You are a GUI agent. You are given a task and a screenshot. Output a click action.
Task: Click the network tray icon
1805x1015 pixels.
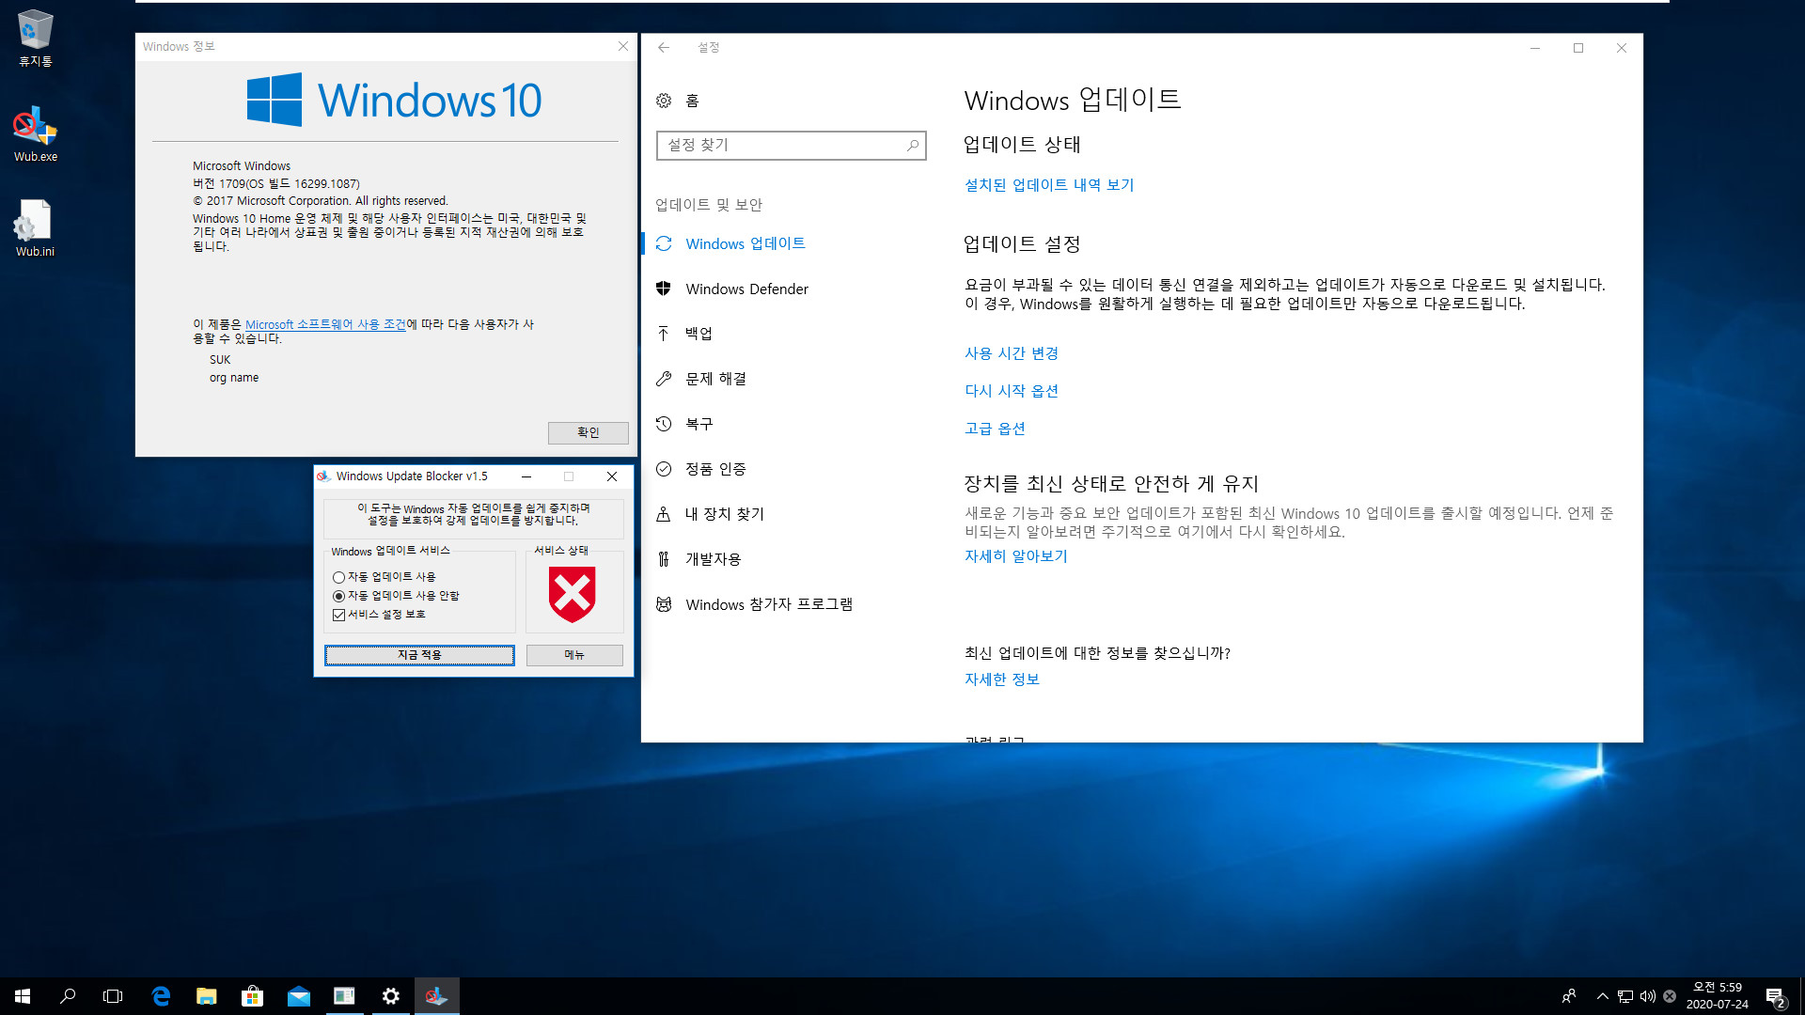[x=1625, y=996]
